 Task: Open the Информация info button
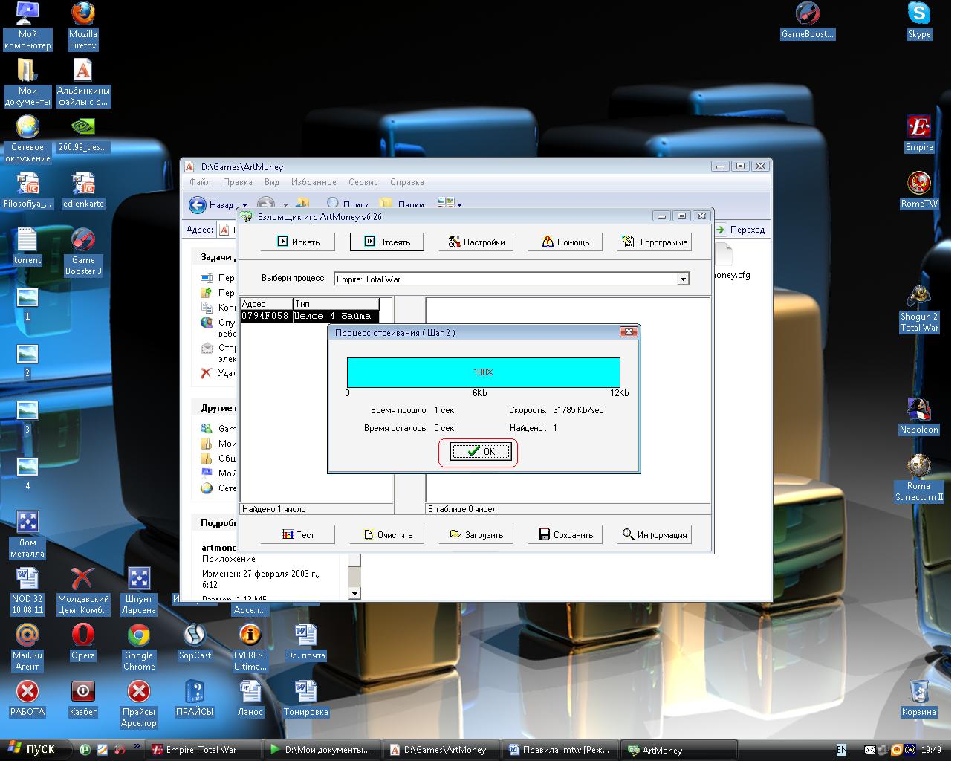[x=655, y=534]
